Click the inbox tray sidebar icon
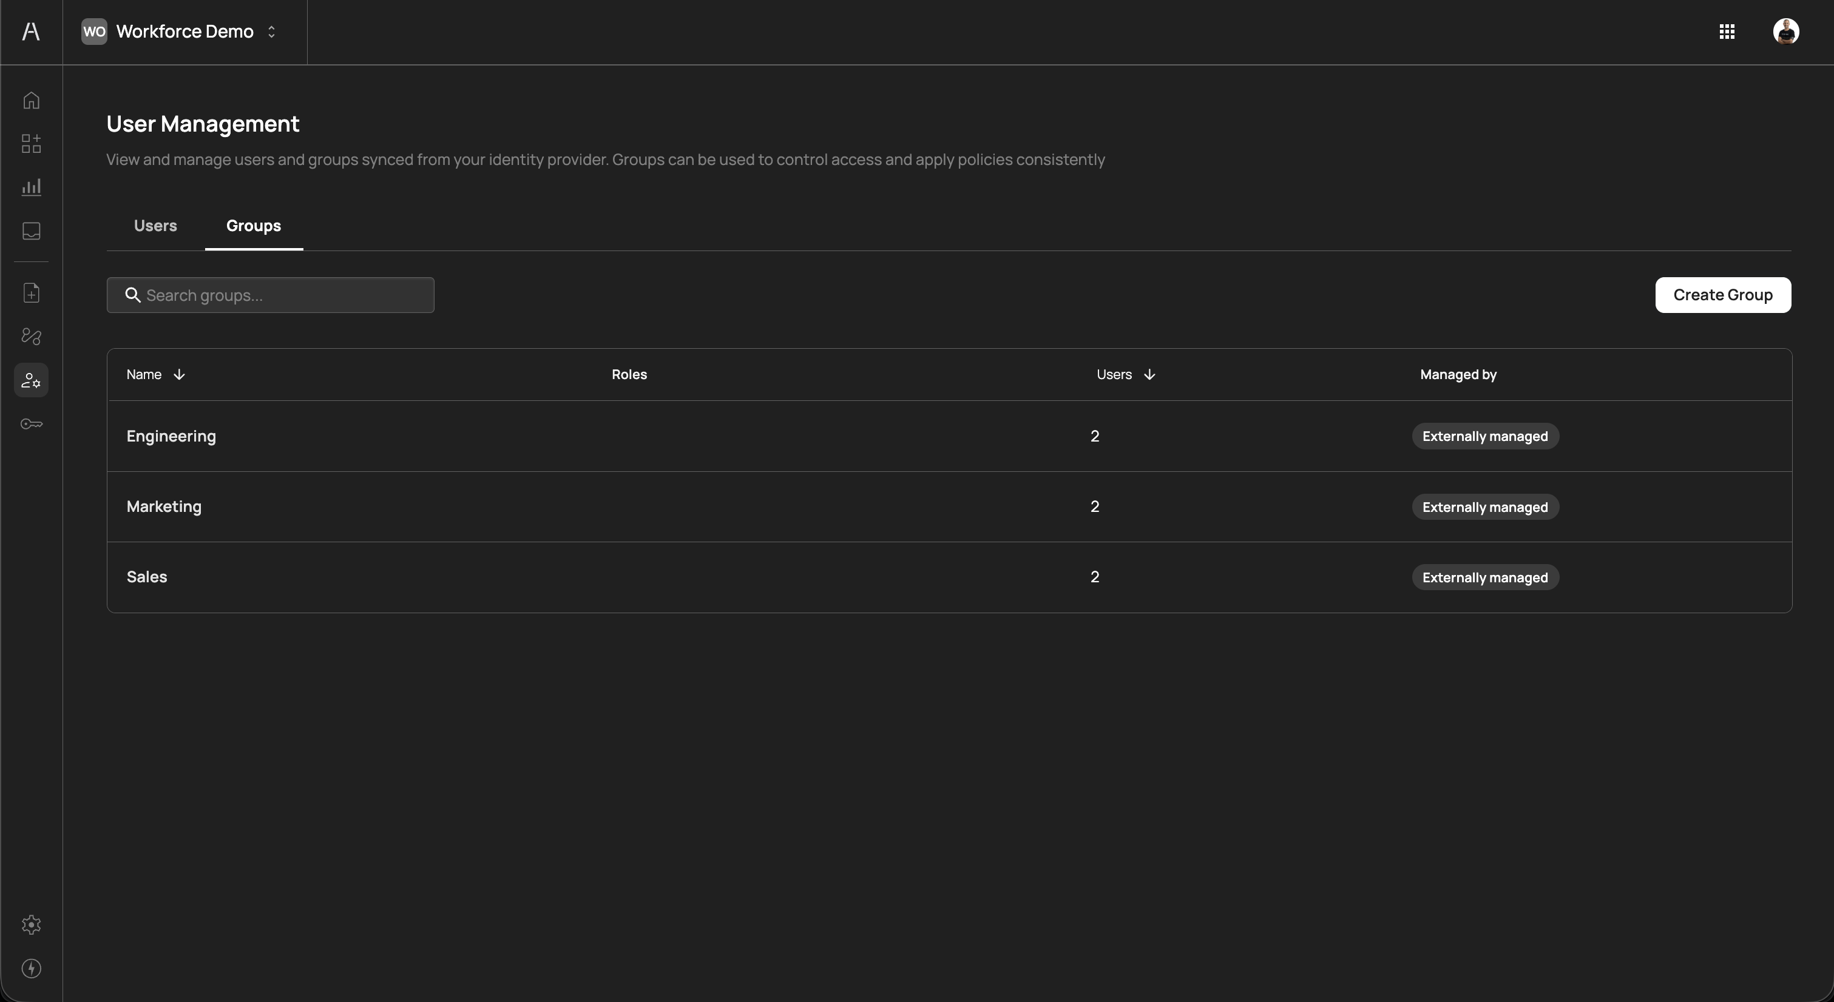This screenshot has width=1834, height=1002. tap(32, 230)
